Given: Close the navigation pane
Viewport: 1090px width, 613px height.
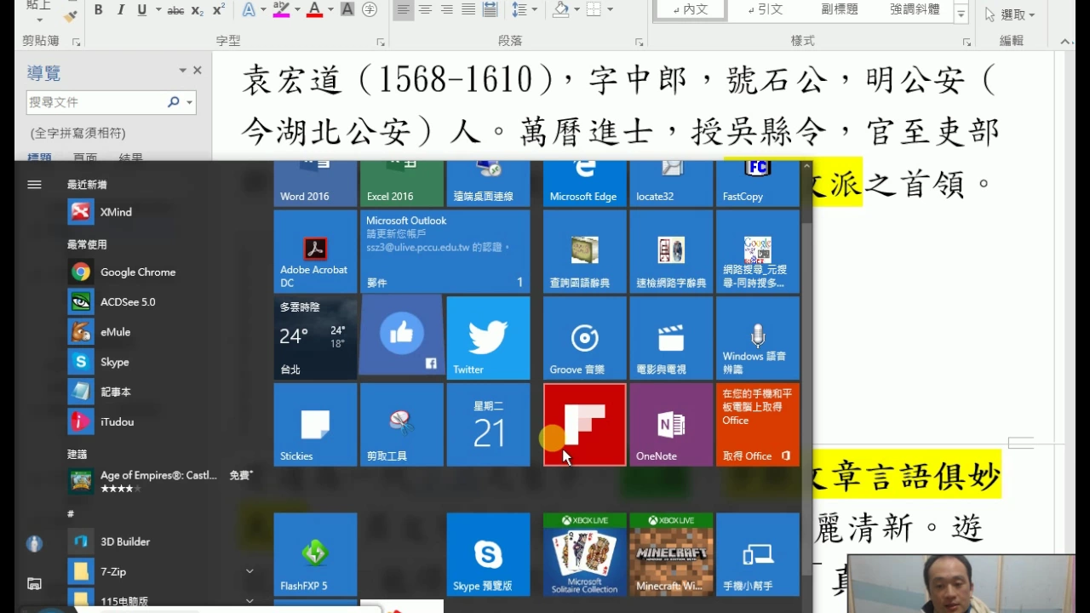Looking at the screenshot, I should (x=198, y=71).
